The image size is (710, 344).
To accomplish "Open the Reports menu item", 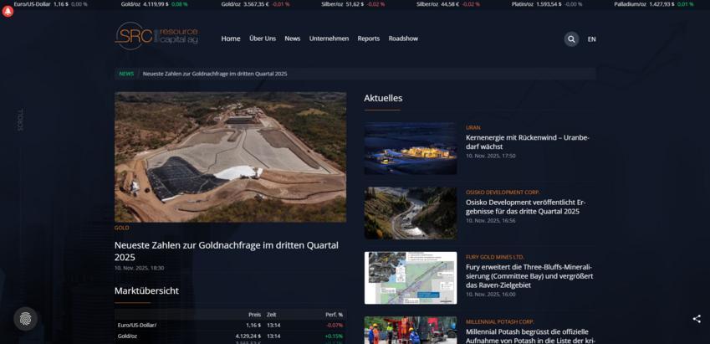I will [x=368, y=39].
